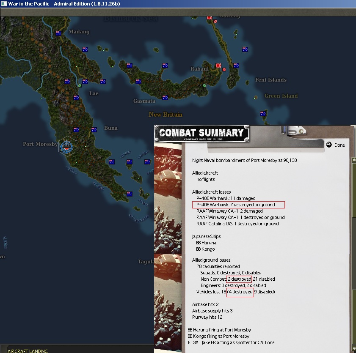Click the Gasmata map label

(x=144, y=101)
